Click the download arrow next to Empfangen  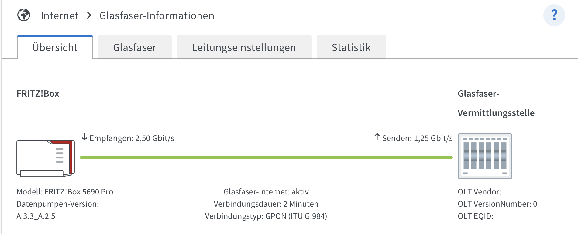[84, 137]
